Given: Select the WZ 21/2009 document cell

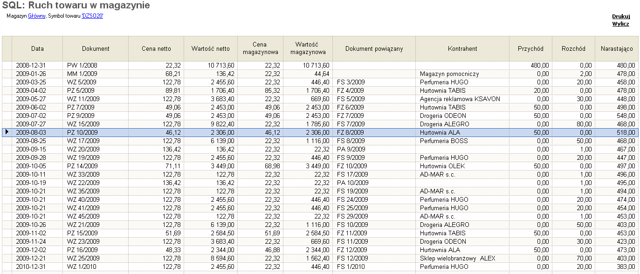Looking at the screenshot, I should click(x=96, y=225).
